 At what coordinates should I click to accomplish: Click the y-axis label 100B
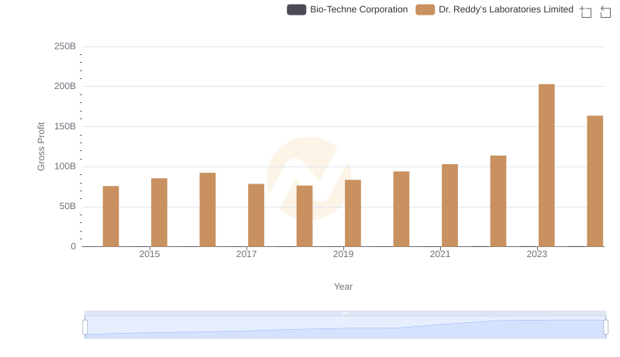(x=65, y=166)
